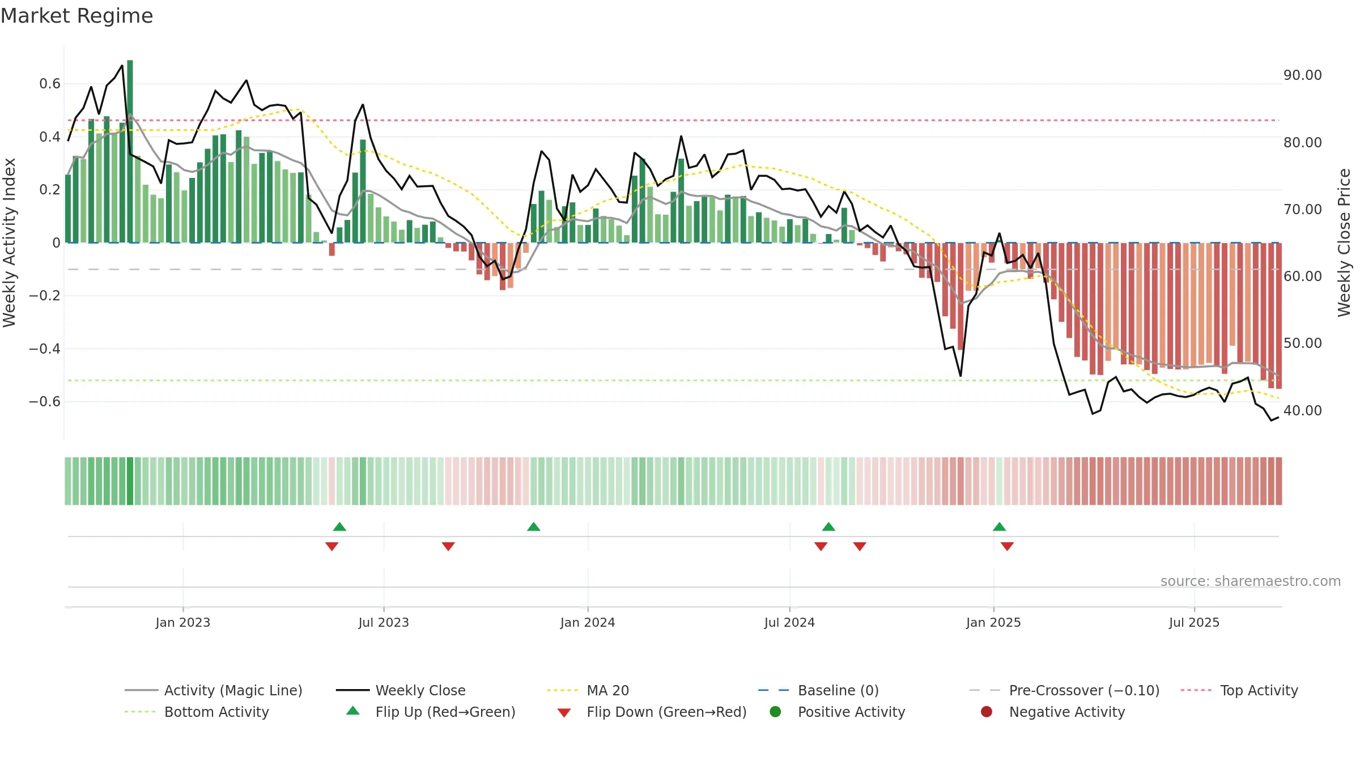The width and height of the screenshot is (1360, 765).
Task: Click the Jul 2024 x-axis label
Action: pos(789,622)
